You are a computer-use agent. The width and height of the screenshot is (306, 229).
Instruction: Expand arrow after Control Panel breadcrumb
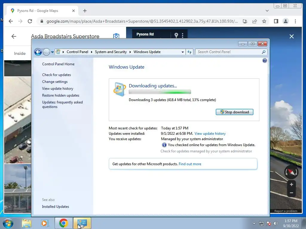coord(91,52)
